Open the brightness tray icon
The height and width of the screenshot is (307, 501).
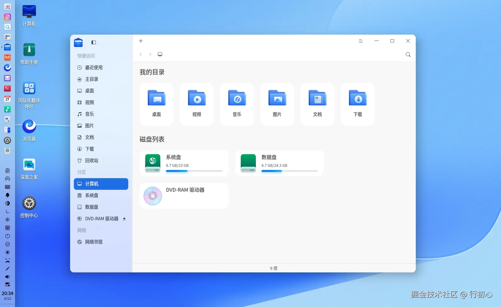8,220
